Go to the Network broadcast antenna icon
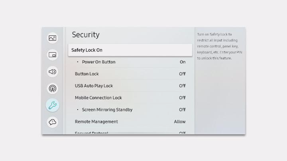This screenshot has height=161, width=287. pyautogui.click(x=53, y=88)
